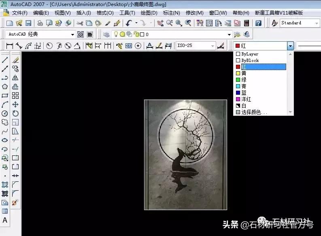The image size is (321, 236).
Task: Open the 插入(I) menu
Action: pyautogui.click(x=83, y=13)
